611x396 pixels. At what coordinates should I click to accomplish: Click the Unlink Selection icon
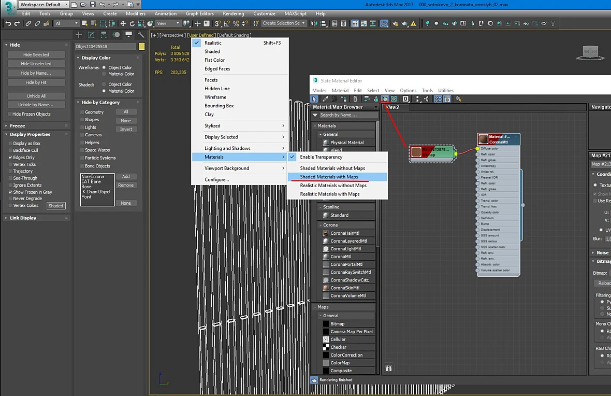(37, 23)
